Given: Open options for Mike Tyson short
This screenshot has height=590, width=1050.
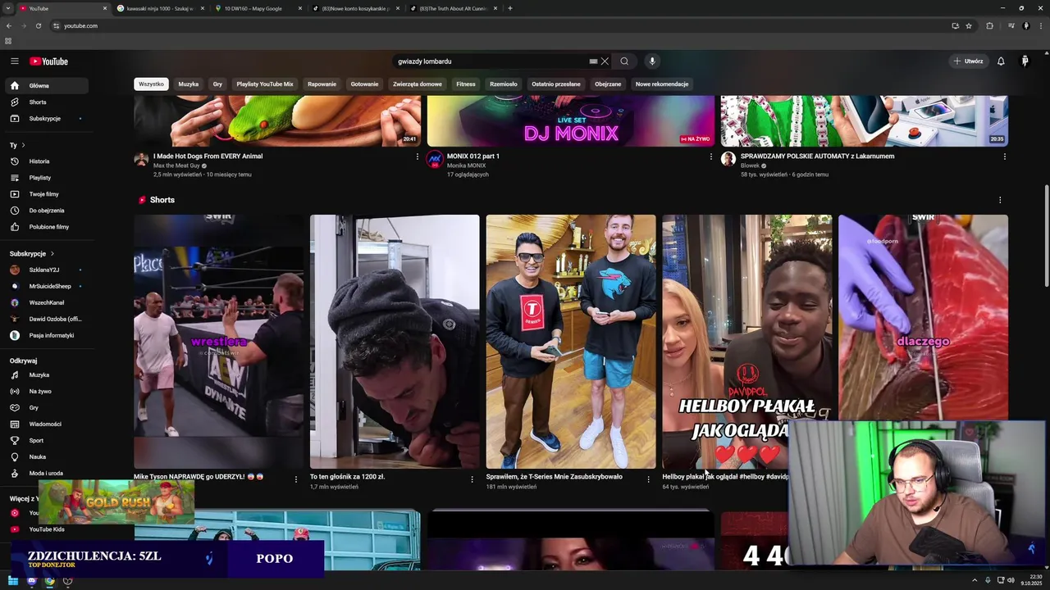Looking at the screenshot, I should [x=295, y=479].
